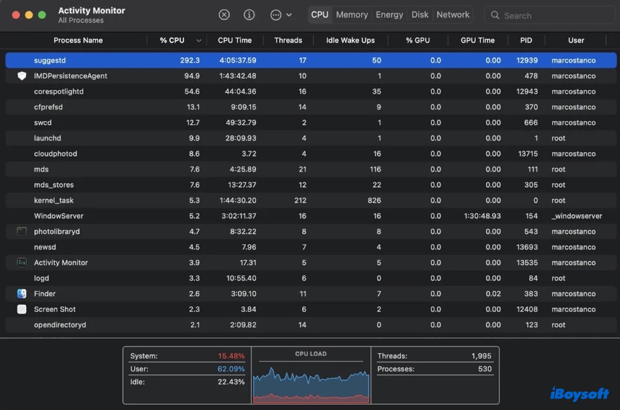Click the _windowserver user cell
Screen dimensions: 620x410
[x=577, y=216]
